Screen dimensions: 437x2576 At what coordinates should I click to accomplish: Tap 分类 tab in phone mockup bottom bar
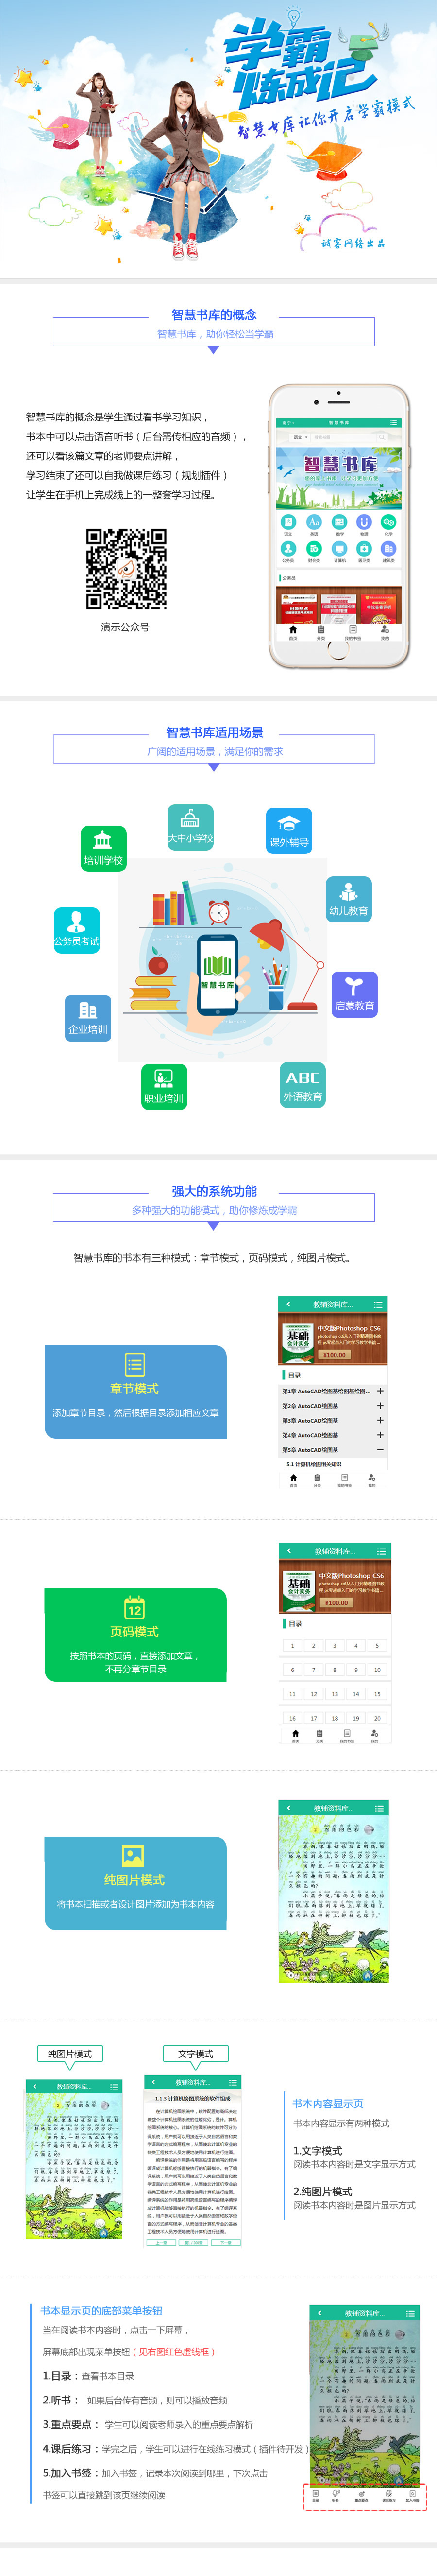point(321,632)
